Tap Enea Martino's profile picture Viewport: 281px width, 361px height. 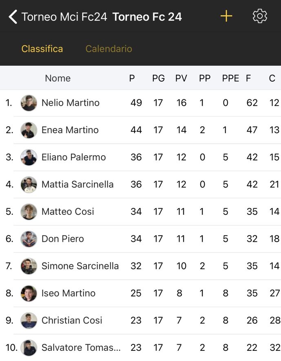29,130
